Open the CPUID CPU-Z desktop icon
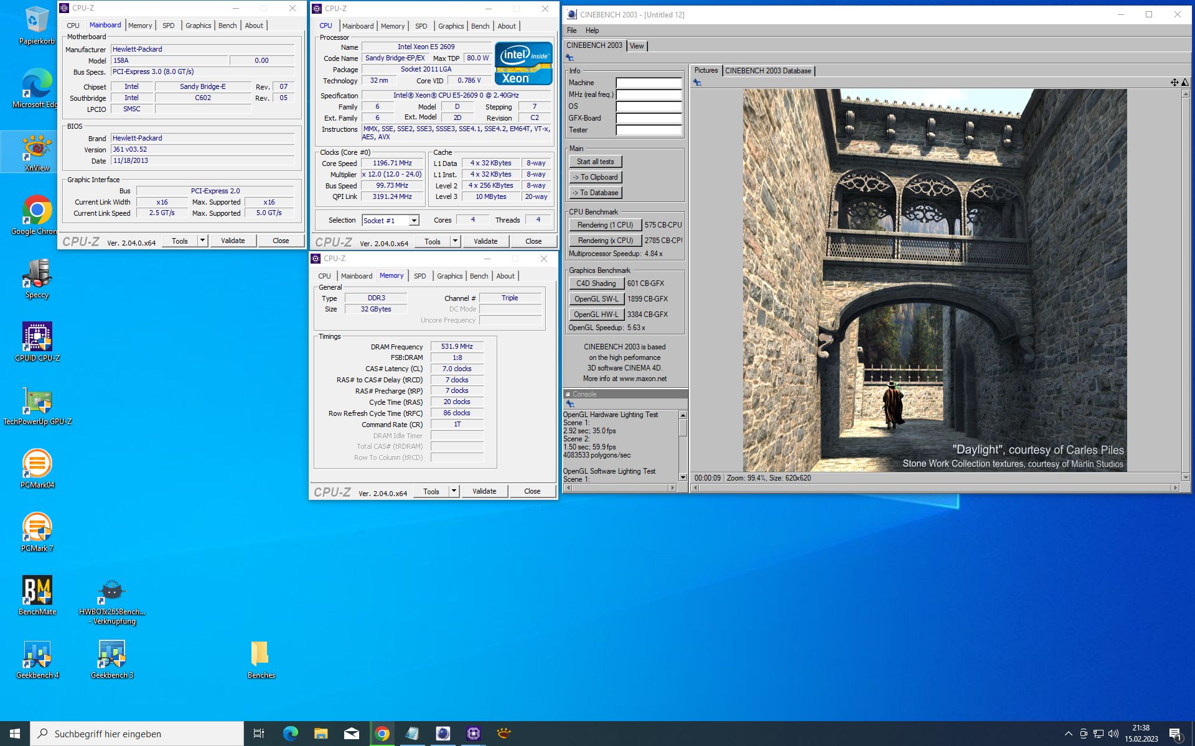 click(37, 342)
